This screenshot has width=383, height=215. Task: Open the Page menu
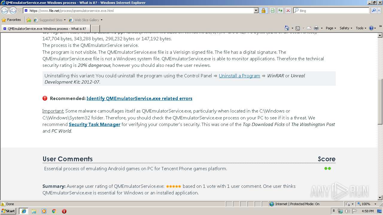click(331, 28)
